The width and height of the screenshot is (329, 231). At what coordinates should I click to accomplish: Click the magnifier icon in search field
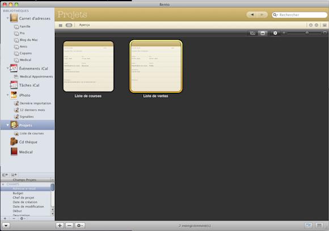point(275,15)
